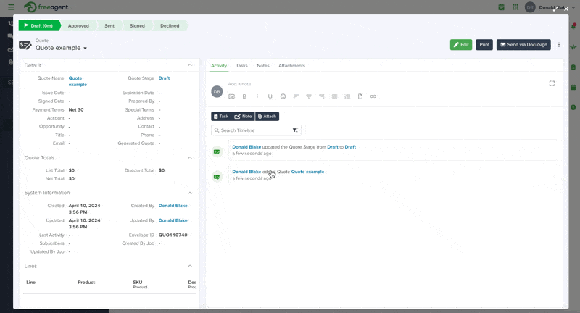Select the Approved stage
This screenshot has width=580, height=313.
click(x=78, y=26)
